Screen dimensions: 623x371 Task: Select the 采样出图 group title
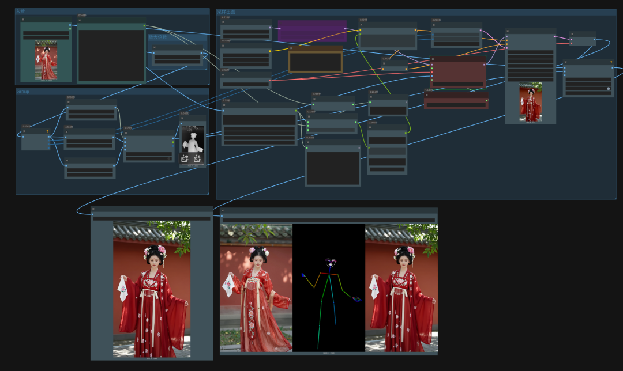click(226, 12)
